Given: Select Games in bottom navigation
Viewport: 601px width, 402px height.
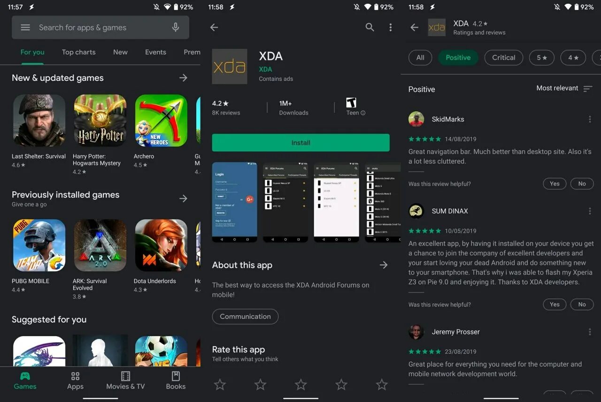Looking at the screenshot, I should click(25, 381).
